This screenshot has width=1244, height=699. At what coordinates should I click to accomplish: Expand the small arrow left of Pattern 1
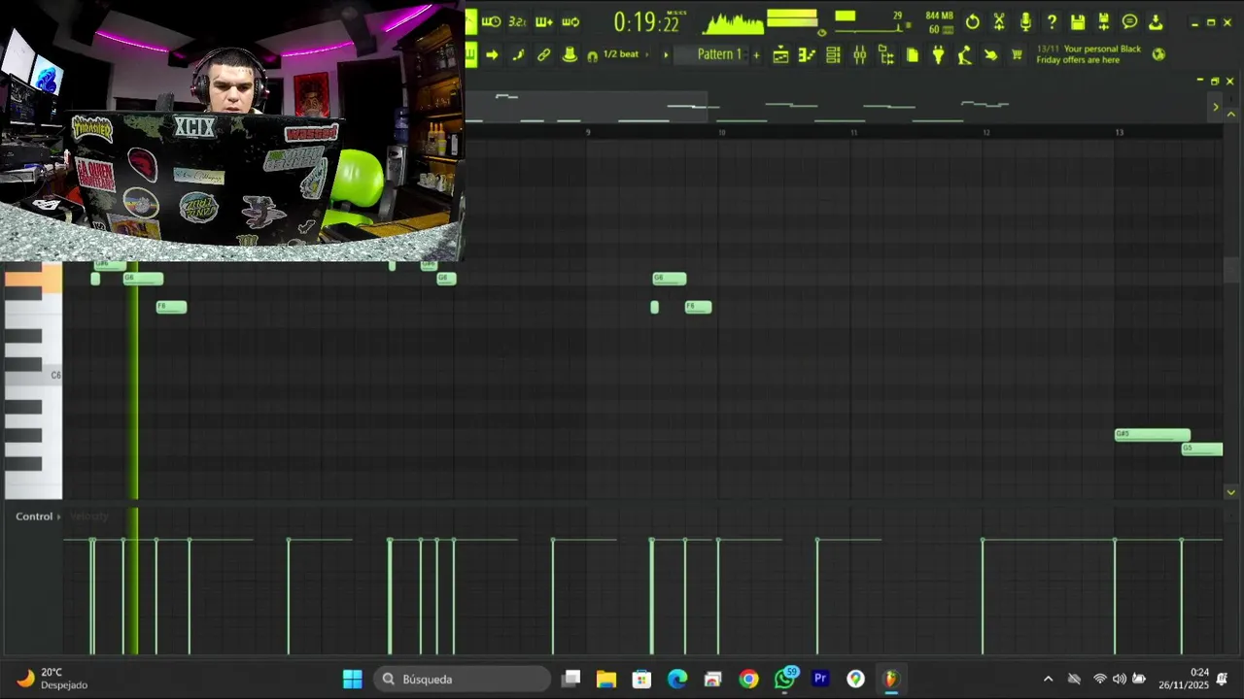[666, 55]
